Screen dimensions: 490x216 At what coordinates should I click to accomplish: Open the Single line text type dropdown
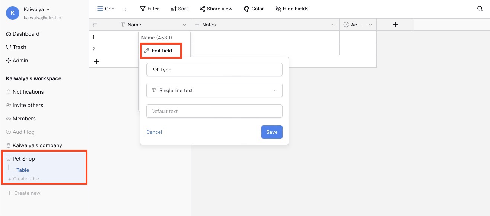214,90
